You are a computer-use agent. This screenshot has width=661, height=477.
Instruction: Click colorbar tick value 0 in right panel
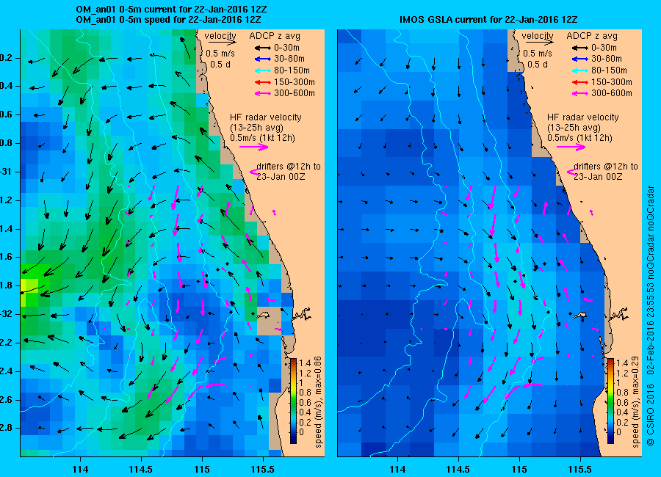click(618, 432)
